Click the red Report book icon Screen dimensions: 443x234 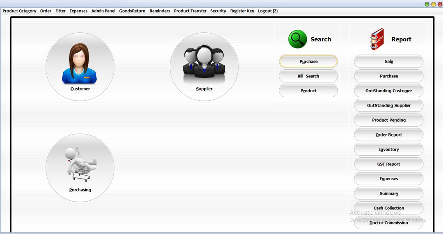[x=377, y=39]
